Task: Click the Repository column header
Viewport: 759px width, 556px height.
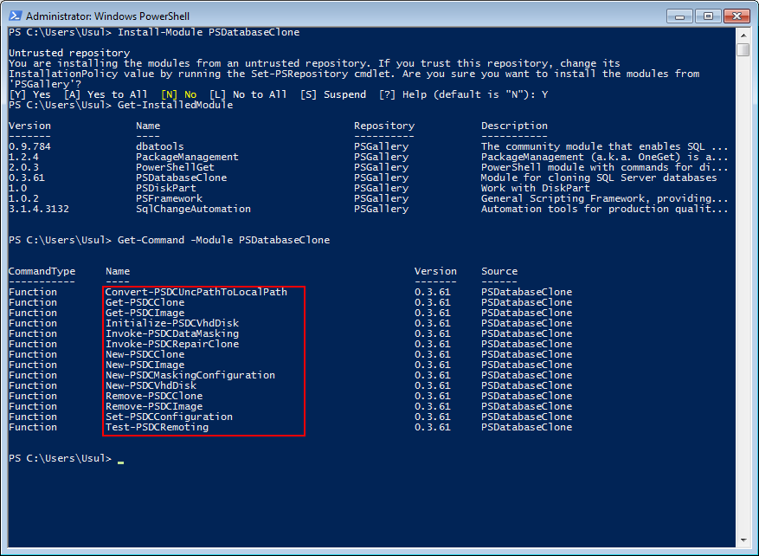Action: 383,126
